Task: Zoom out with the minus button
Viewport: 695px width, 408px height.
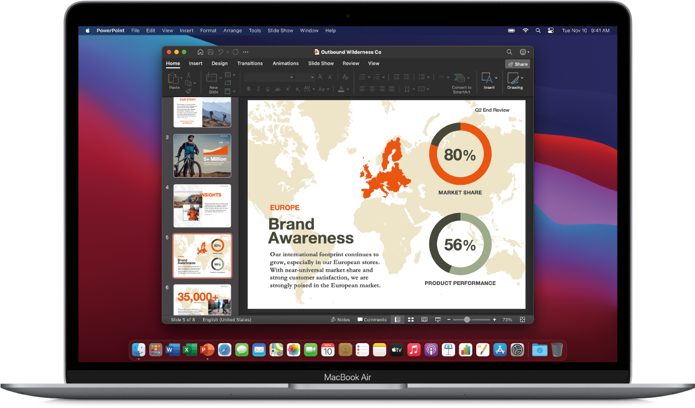Action: [449, 319]
